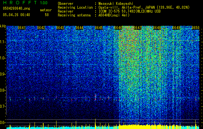The image size is (203, 129).
Task: Click the 0648 time marker
Action: pyautogui.click(x=157, y=28)
